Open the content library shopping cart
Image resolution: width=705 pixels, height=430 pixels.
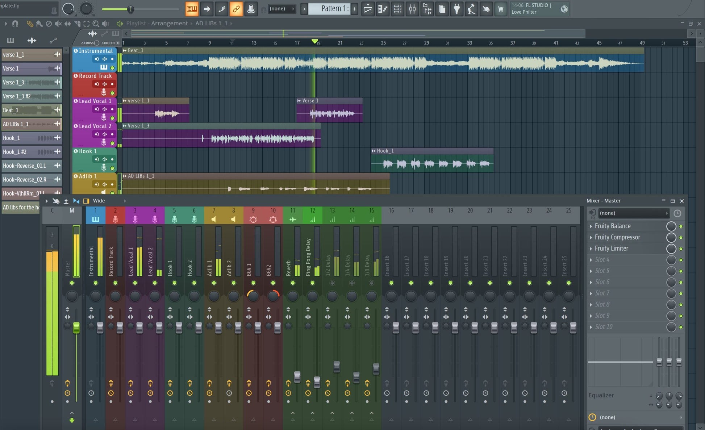501,9
